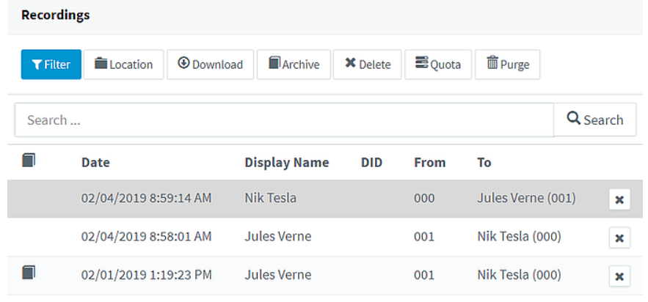Click the Display Name column header
The width and height of the screenshot is (648, 302).
click(x=286, y=163)
